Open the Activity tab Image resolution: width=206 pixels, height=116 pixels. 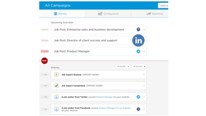[x=62, y=14]
